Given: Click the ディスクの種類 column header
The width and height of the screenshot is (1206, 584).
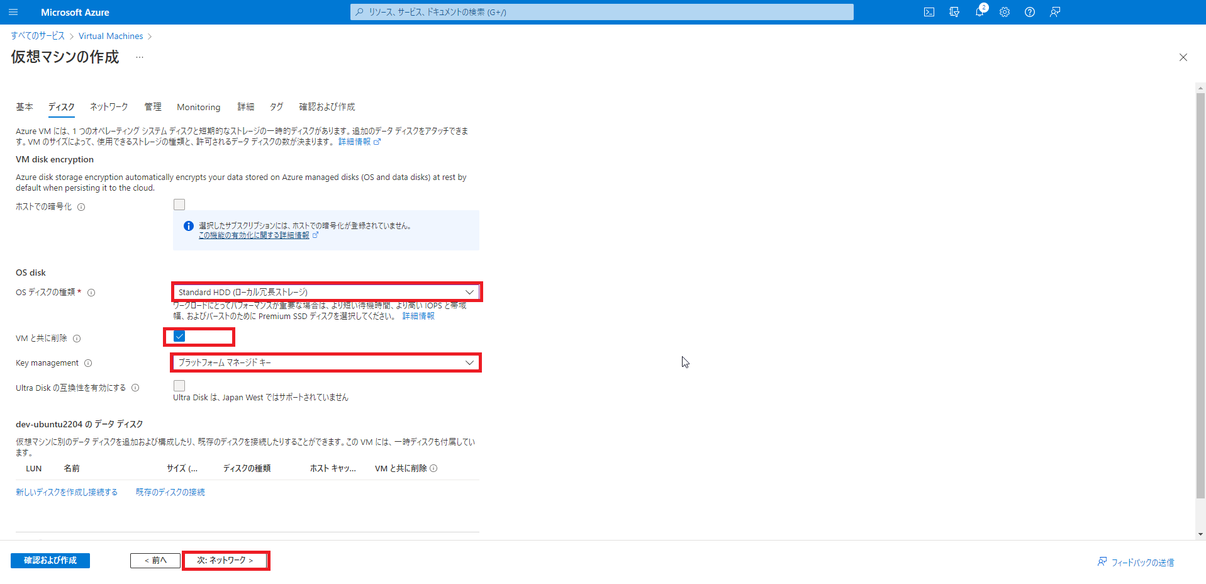Looking at the screenshot, I should pos(247,468).
